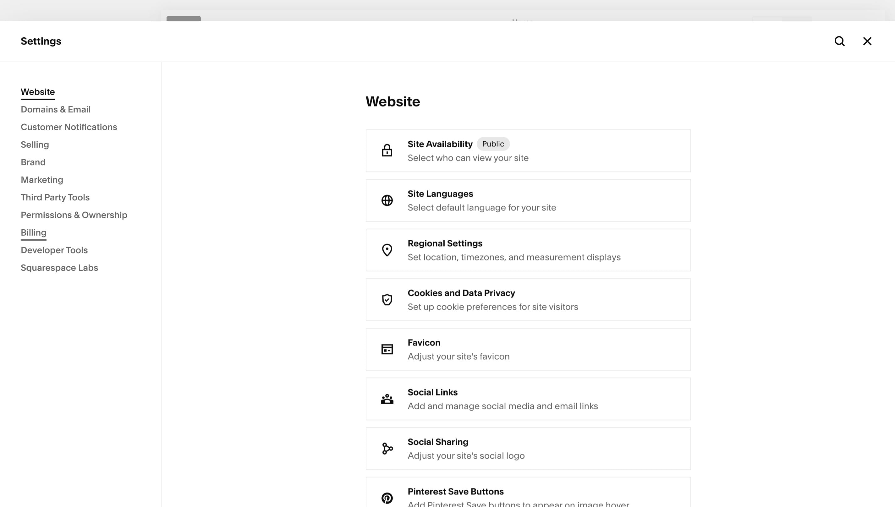The height and width of the screenshot is (507, 895).
Task: Click the Public status badge
Action: tap(493, 144)
